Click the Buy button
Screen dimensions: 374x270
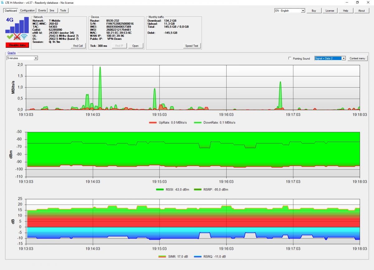point(314,11)
